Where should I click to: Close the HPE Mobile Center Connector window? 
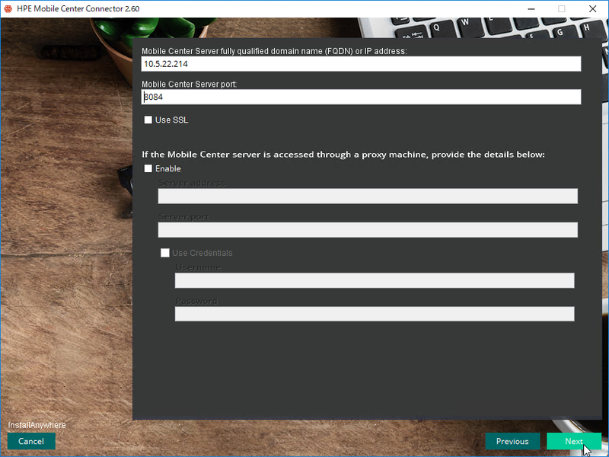tap(592, 9)
